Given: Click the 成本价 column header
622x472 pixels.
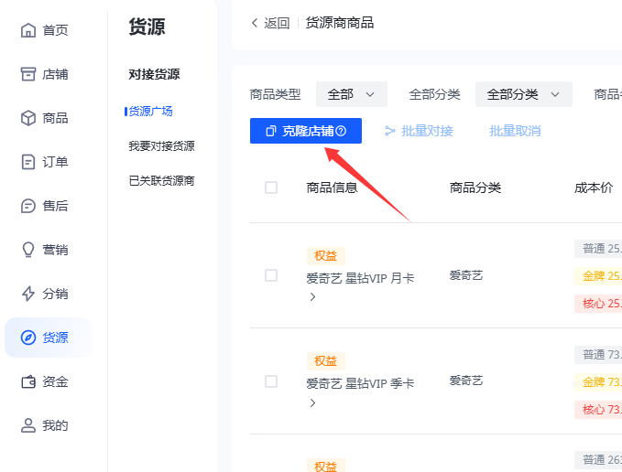Looking at the screenshot, I should click(594, 188).
